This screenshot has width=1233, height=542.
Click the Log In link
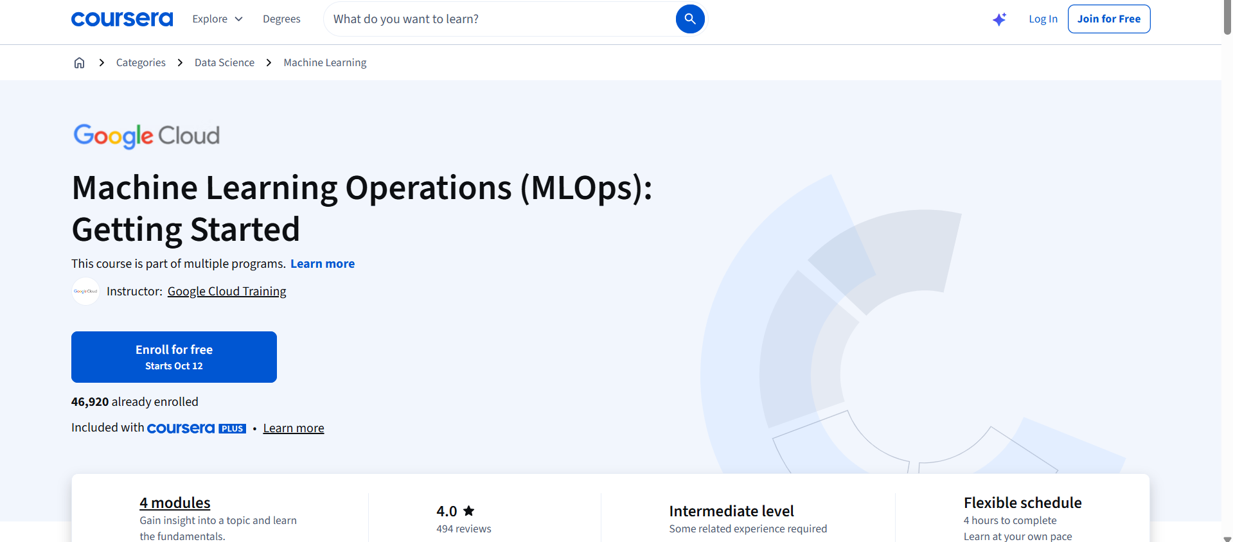pos(1043,19)
